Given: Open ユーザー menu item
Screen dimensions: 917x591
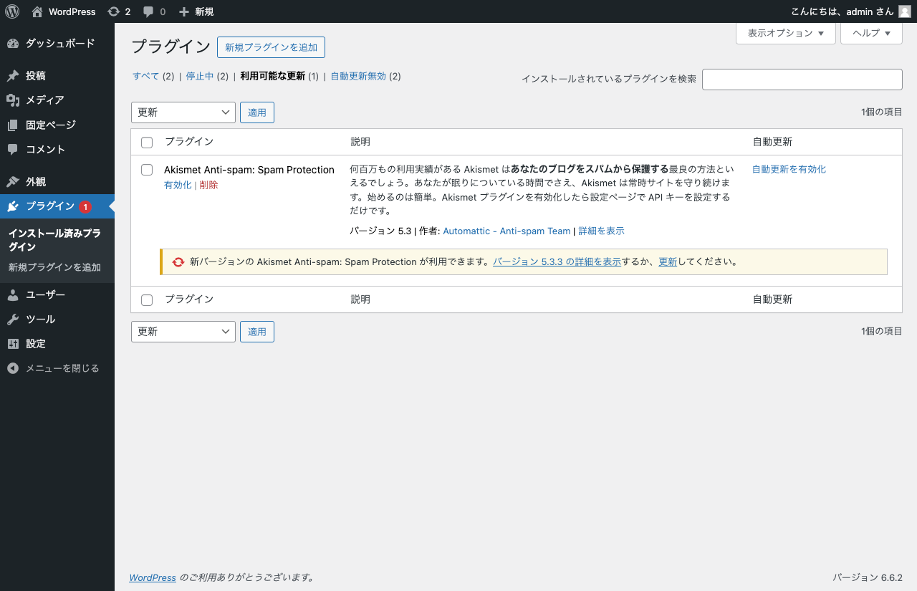Looking at the screenshot, I should [x=57, y=295].
